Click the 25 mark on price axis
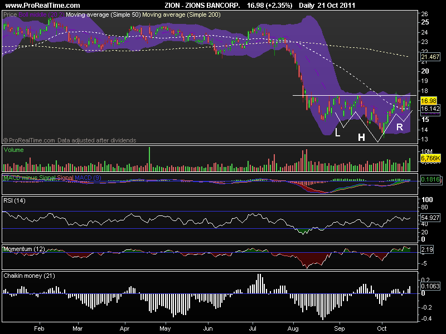The width and height of the screenshot is (446, 334). [x=425, y=22]
